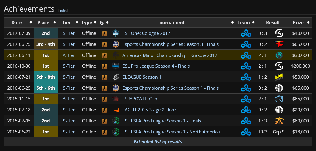Click TSM logo in FACEIT 2015 Stage 2 row

(279, 110)
